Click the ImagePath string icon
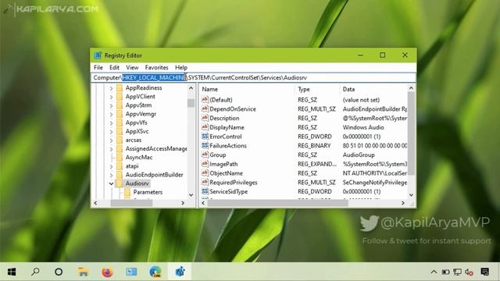500x281 pixels. click(x=205, y=164)
